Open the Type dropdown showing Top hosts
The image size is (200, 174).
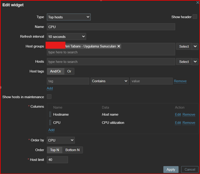tap(69, 17)
